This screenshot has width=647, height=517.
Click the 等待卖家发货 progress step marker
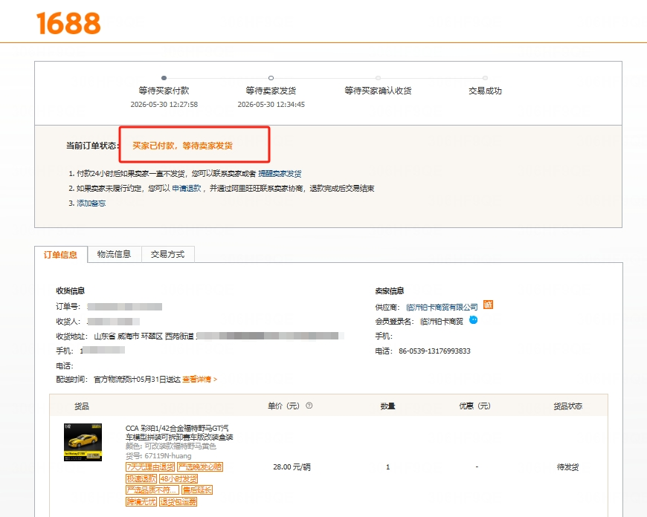(271, 78)
